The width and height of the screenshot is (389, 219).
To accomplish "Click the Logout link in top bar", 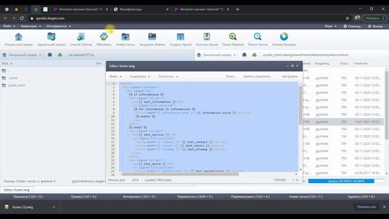I will (375, 26).
